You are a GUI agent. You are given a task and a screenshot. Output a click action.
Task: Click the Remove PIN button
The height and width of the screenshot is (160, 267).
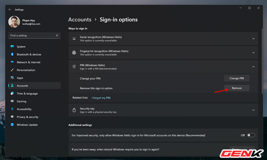coord(237,88)
